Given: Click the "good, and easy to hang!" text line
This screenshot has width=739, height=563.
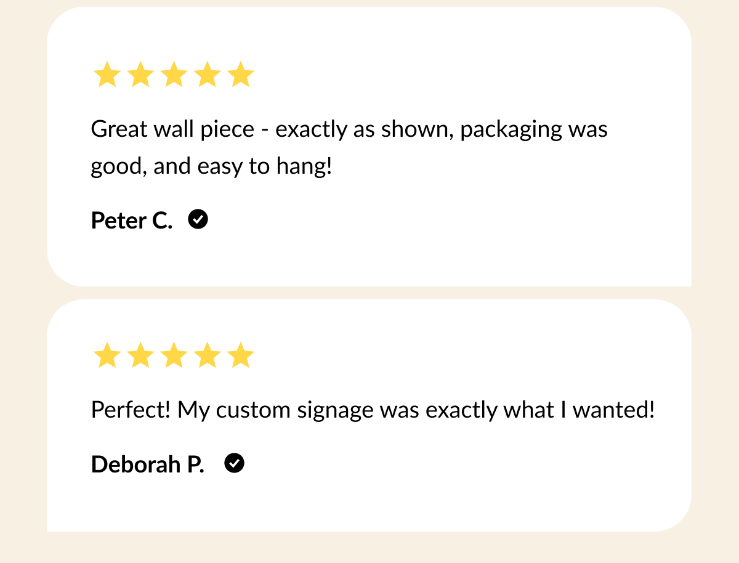Looking at the screenshot, I should (x=211, y=166).
